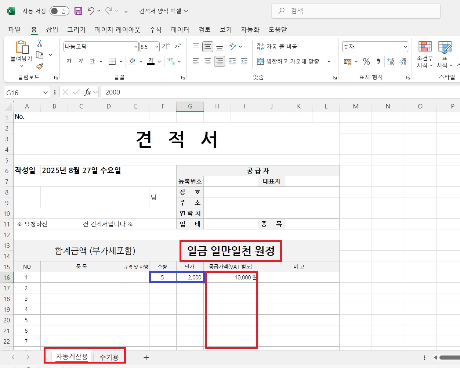Open number format dialog launcher

coord(408,78)
